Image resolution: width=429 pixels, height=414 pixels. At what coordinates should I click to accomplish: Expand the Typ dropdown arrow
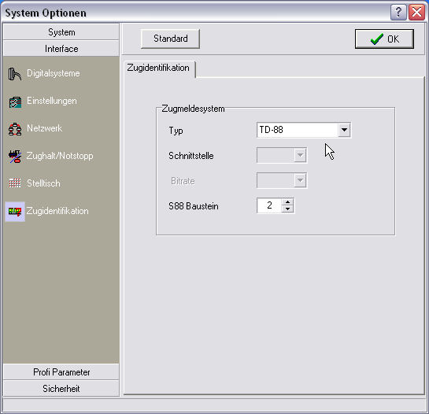point(344,130)
